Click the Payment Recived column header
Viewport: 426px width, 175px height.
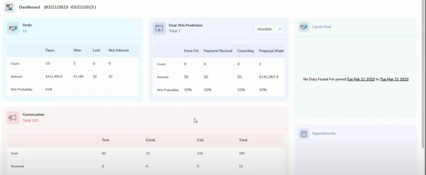pos(218,51)
